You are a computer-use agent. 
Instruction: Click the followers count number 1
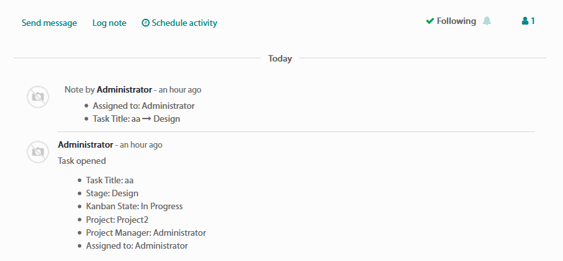click(x=533, y=21)
